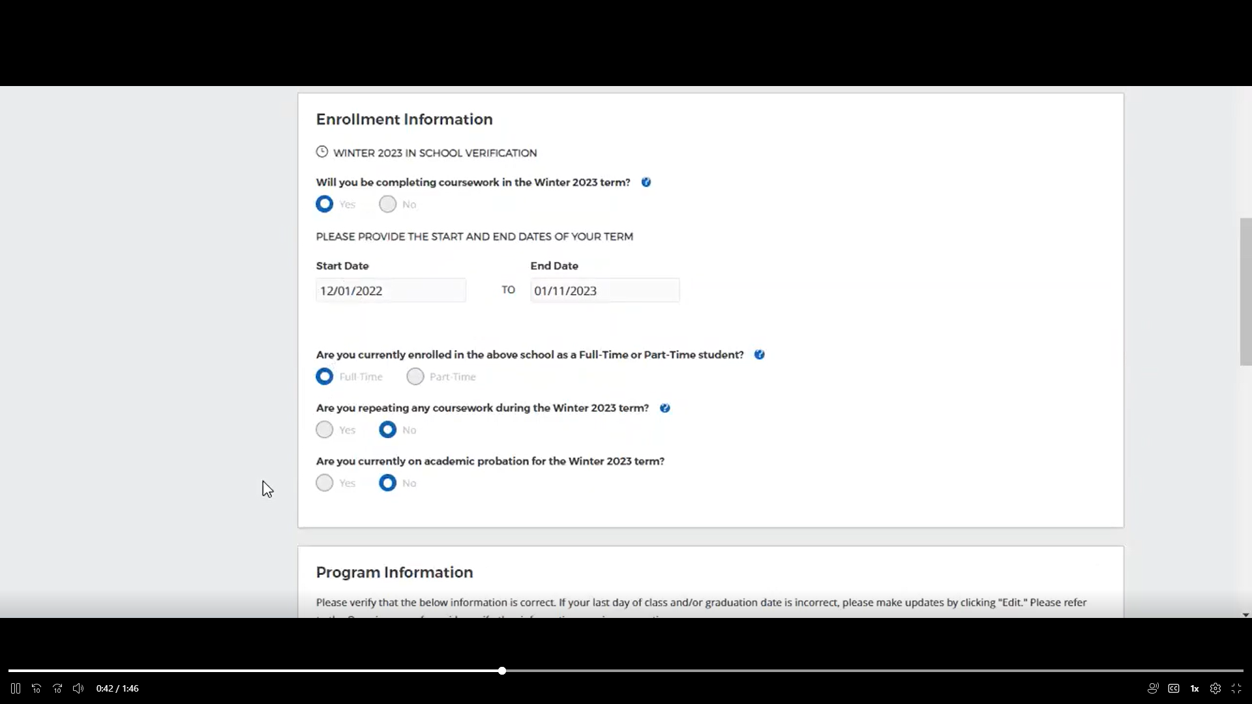The image size is (1252, 704).
Task: Select Part-Time enrollment option
Action: click(415, 377)
